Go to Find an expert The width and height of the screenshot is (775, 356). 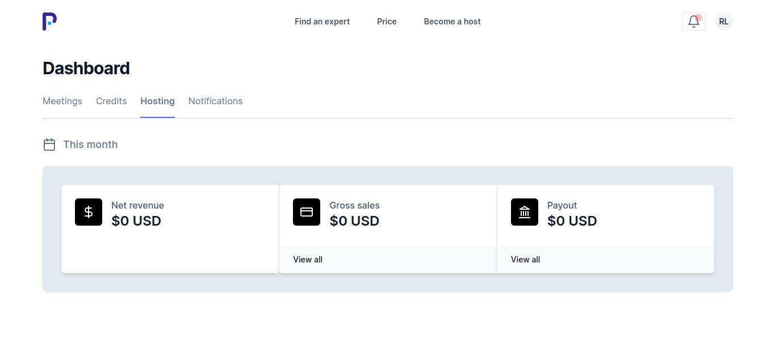pyautogui.click(x=322, y=22)
